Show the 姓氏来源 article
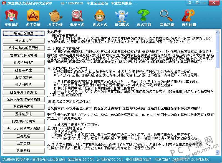This screenshot has height=163, width=222. click(x=24, y=151)
